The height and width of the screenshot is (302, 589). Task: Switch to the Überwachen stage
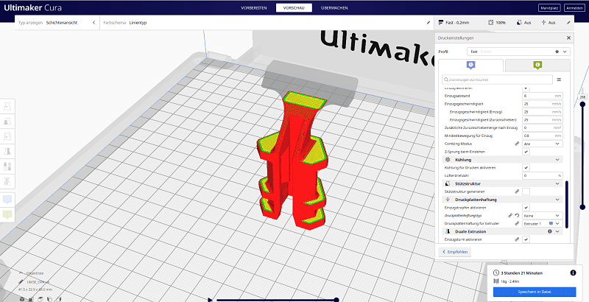334,8
